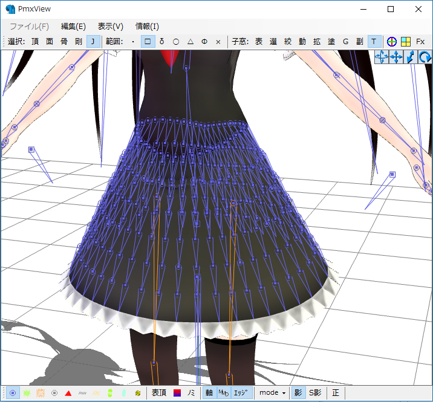The height and width of the screenshot is (402, 433).
Task: Toggle the 軸 axis display button
Action: (x=209, y=393)
